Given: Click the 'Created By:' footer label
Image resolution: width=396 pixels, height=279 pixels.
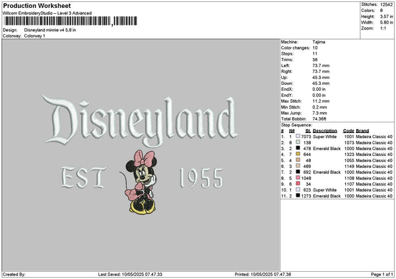Looking at the screenshot, I should click(14, 274).
